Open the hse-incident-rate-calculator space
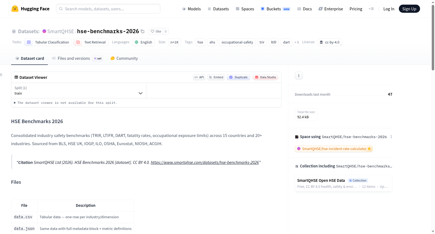 [334, 149]
